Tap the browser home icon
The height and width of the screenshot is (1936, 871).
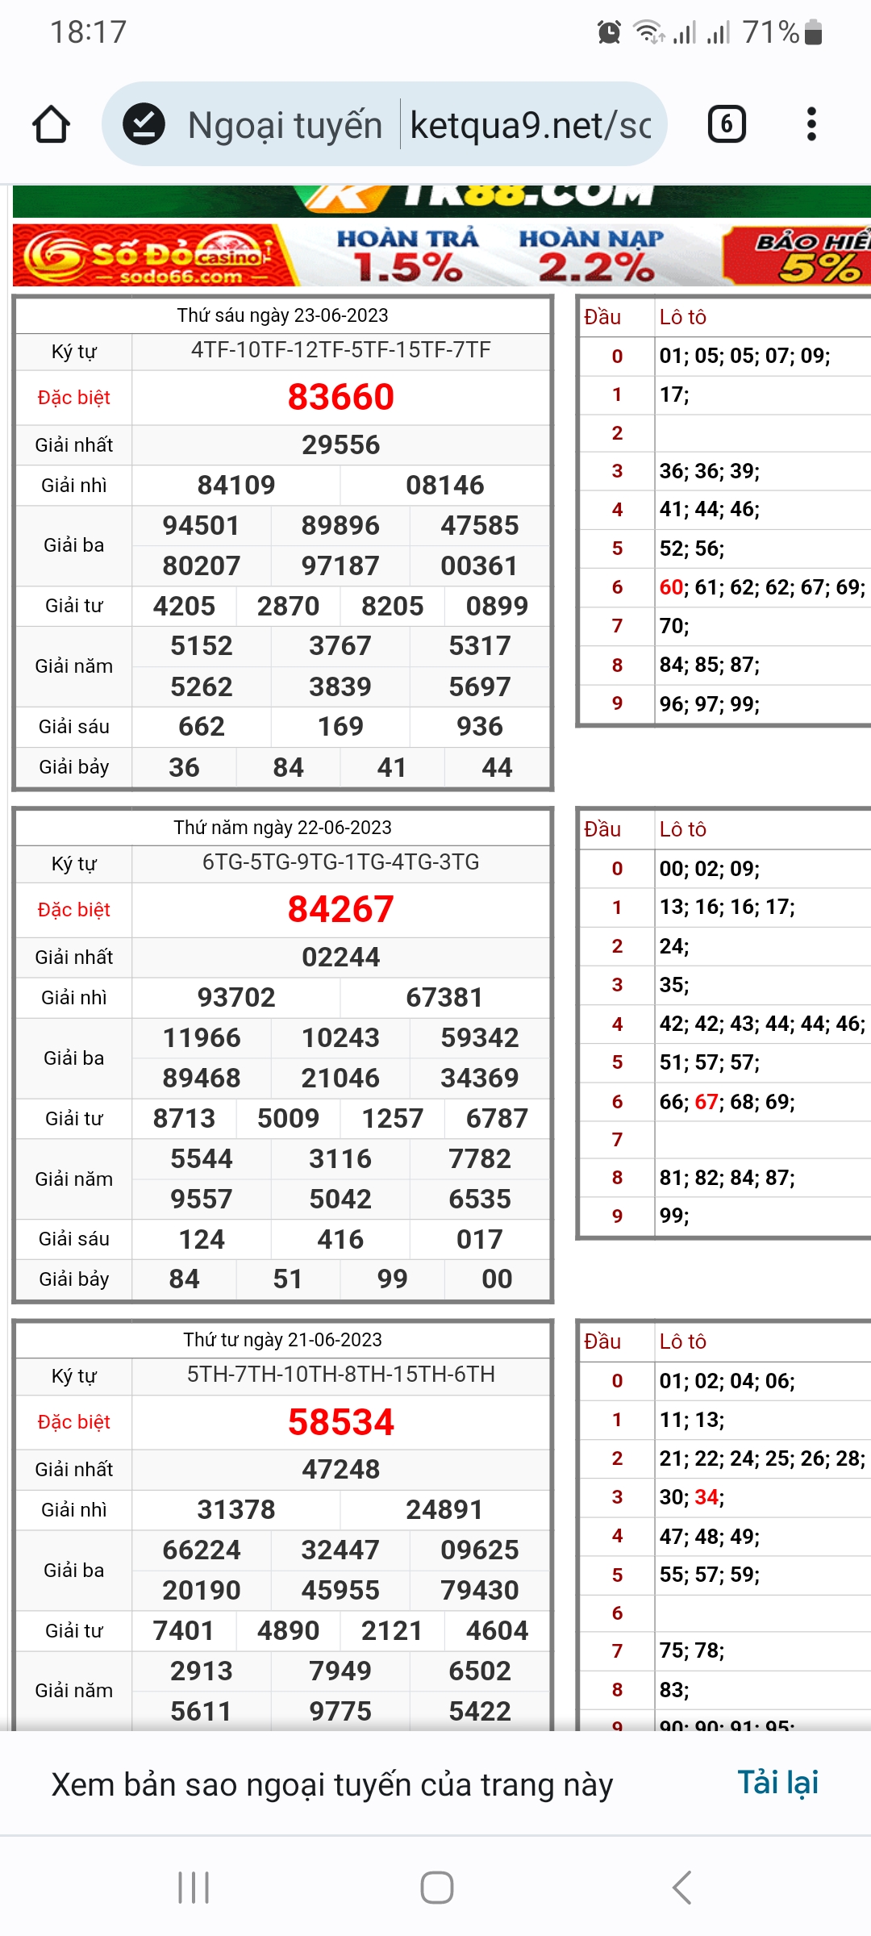point(52,125)
